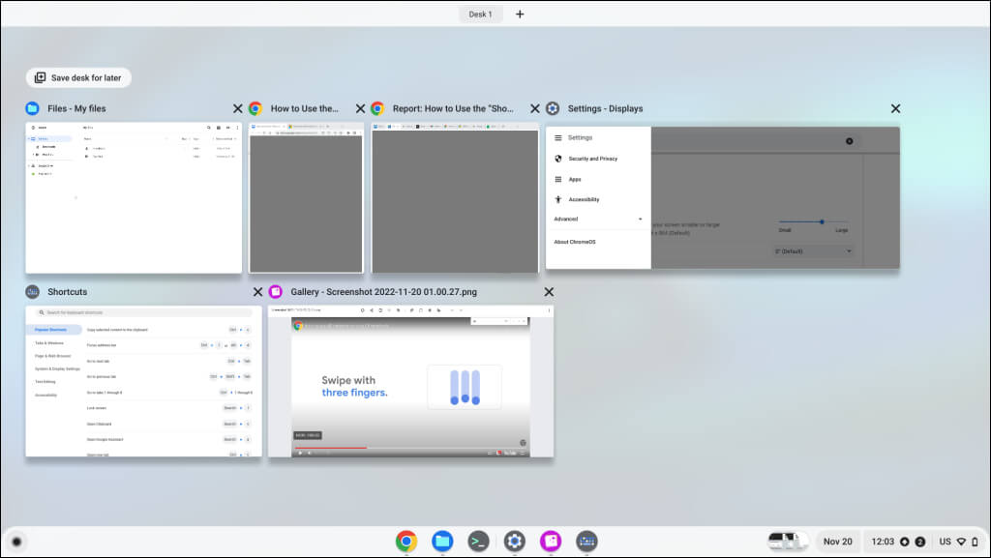Screen dimensions: 991x558
Task: Open the pink Gallery app shelf icon
Action: [550, 542]
